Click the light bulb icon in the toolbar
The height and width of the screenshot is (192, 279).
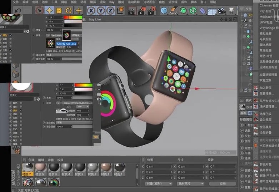coord(231,11)
